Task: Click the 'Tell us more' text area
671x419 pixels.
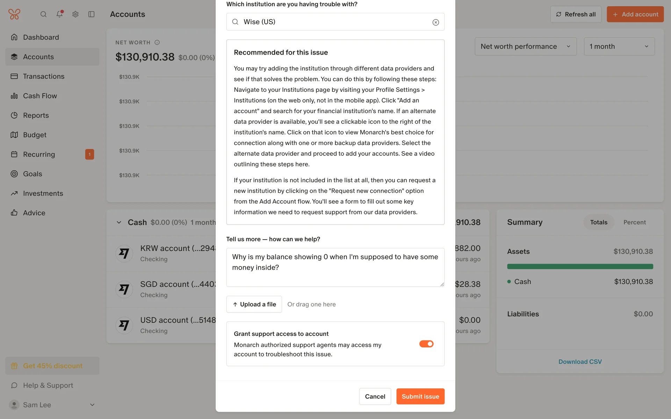Action: point(335,267)
